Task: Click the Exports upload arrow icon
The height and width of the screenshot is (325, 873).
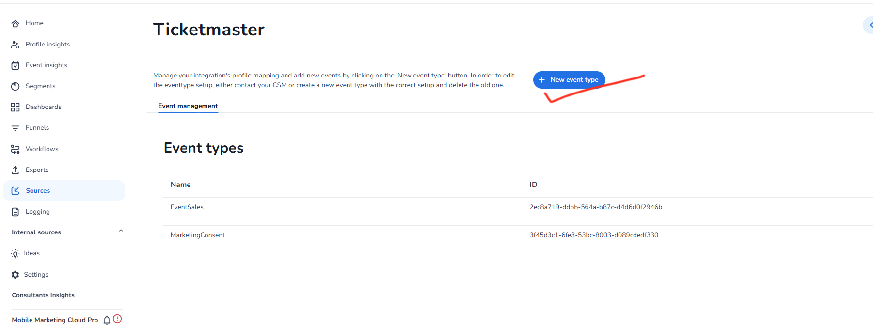Action: pos(16,170)
